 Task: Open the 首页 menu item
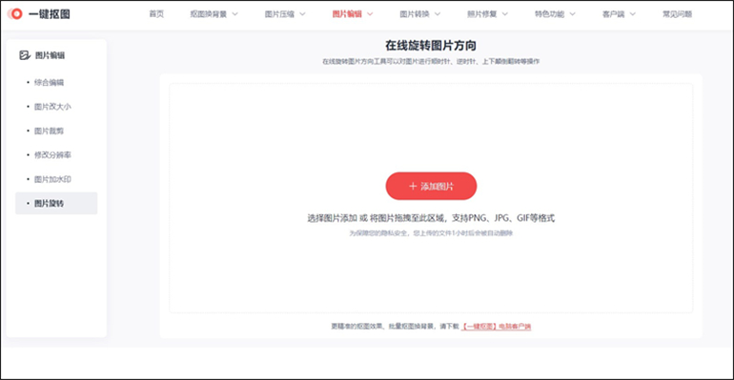click(x=156, y=14)
